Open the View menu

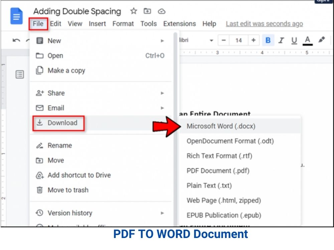pyautogui.click(x=75, y=24)
